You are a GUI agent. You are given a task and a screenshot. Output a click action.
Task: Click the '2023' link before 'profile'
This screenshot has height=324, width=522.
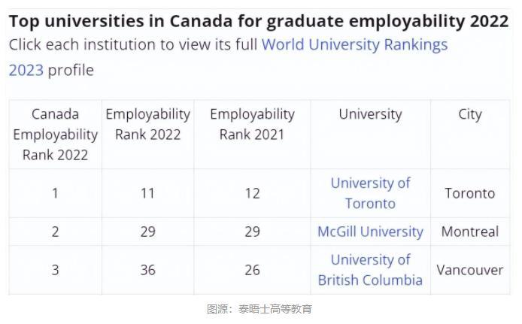click(x=26, y=70)
